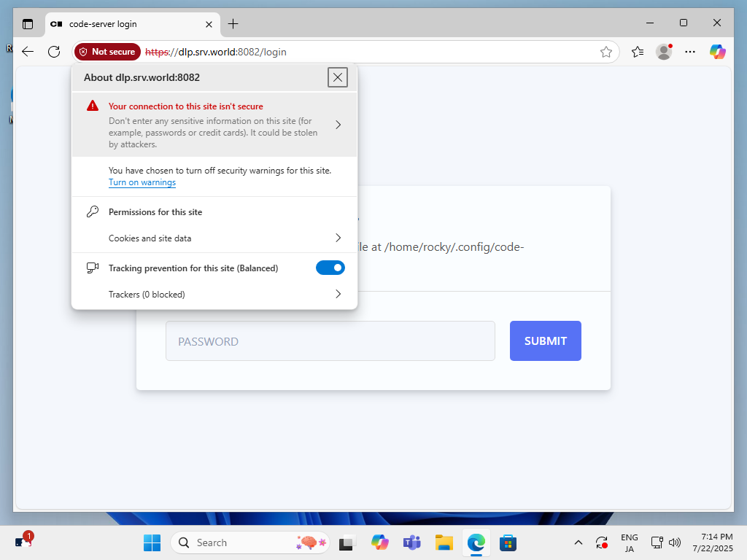Go back to the previous page
The height and width of the screenshot is (560, 747).
(x=28, y=52)
